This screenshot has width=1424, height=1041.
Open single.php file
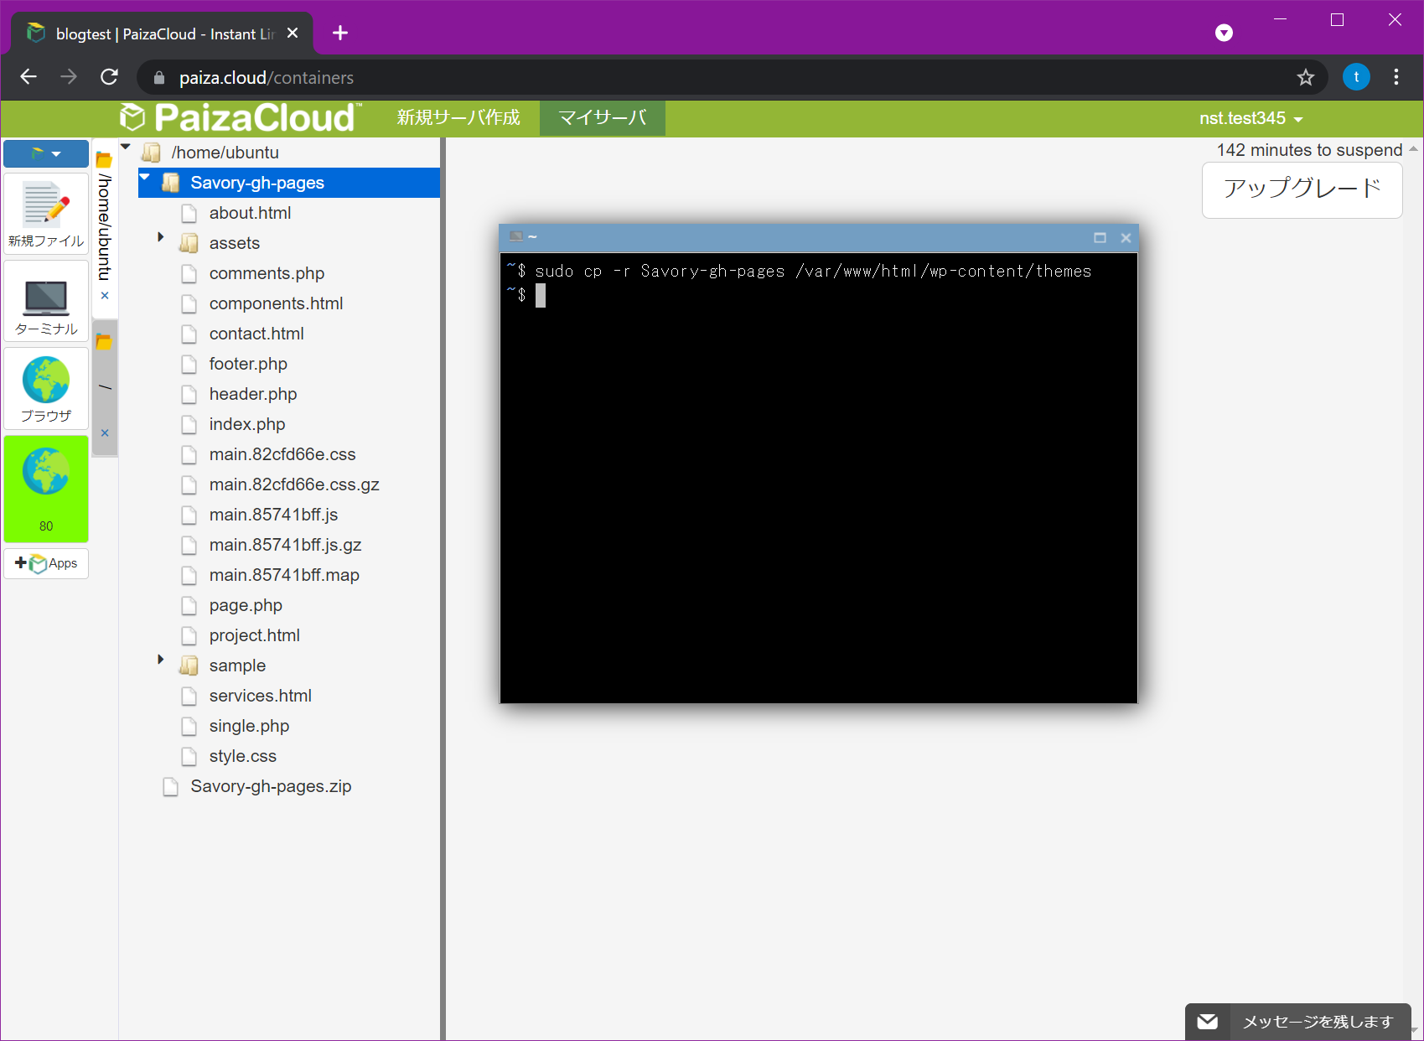click(x=249, y=726)
